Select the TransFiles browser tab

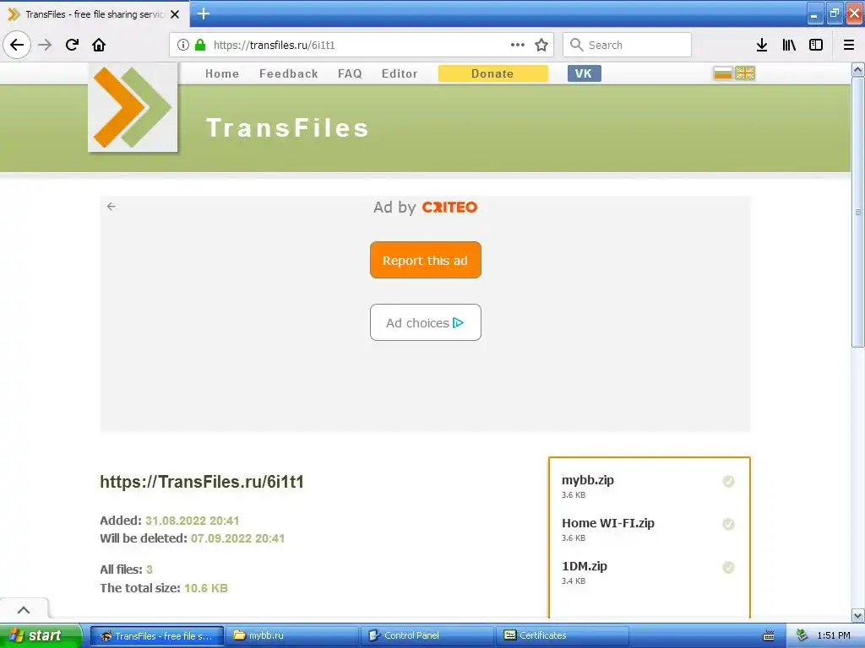94,14
